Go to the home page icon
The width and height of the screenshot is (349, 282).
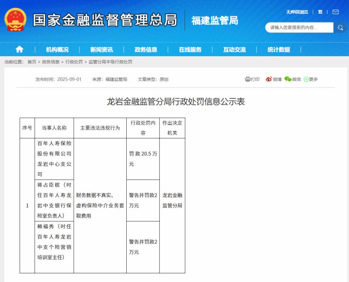(19, 49)
